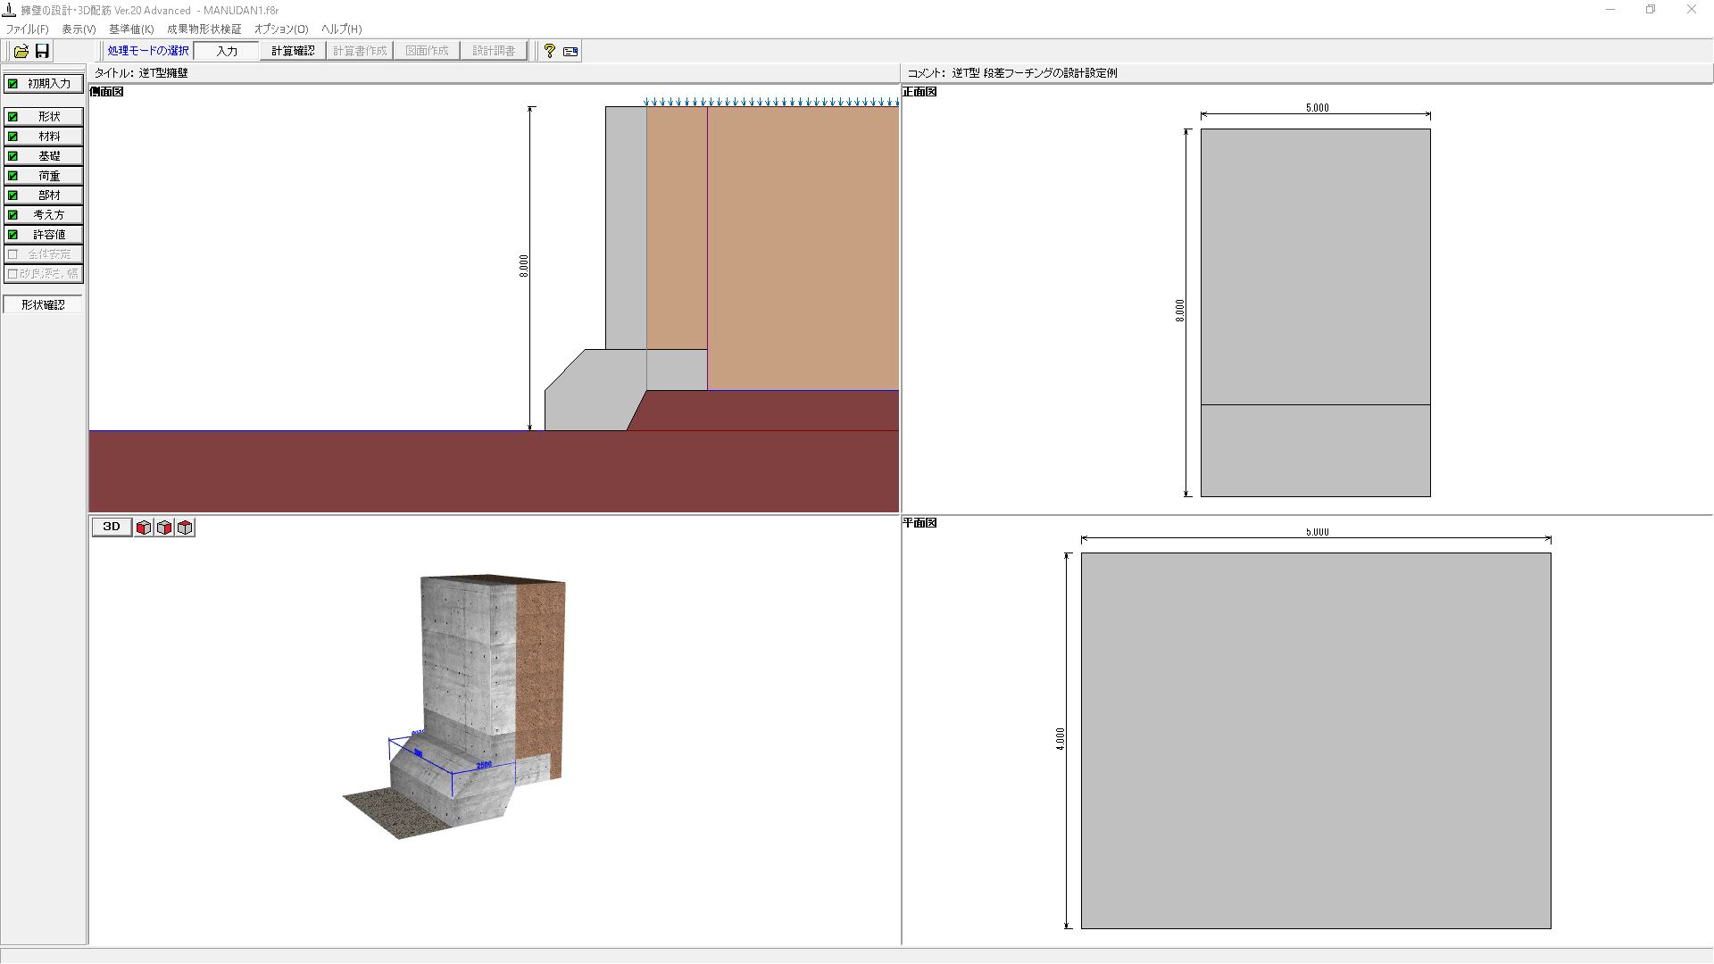The height and width of the screenshot is (964, 1714).
Task: Open the 考え方 approach settings
Action: tap(43, 215)
